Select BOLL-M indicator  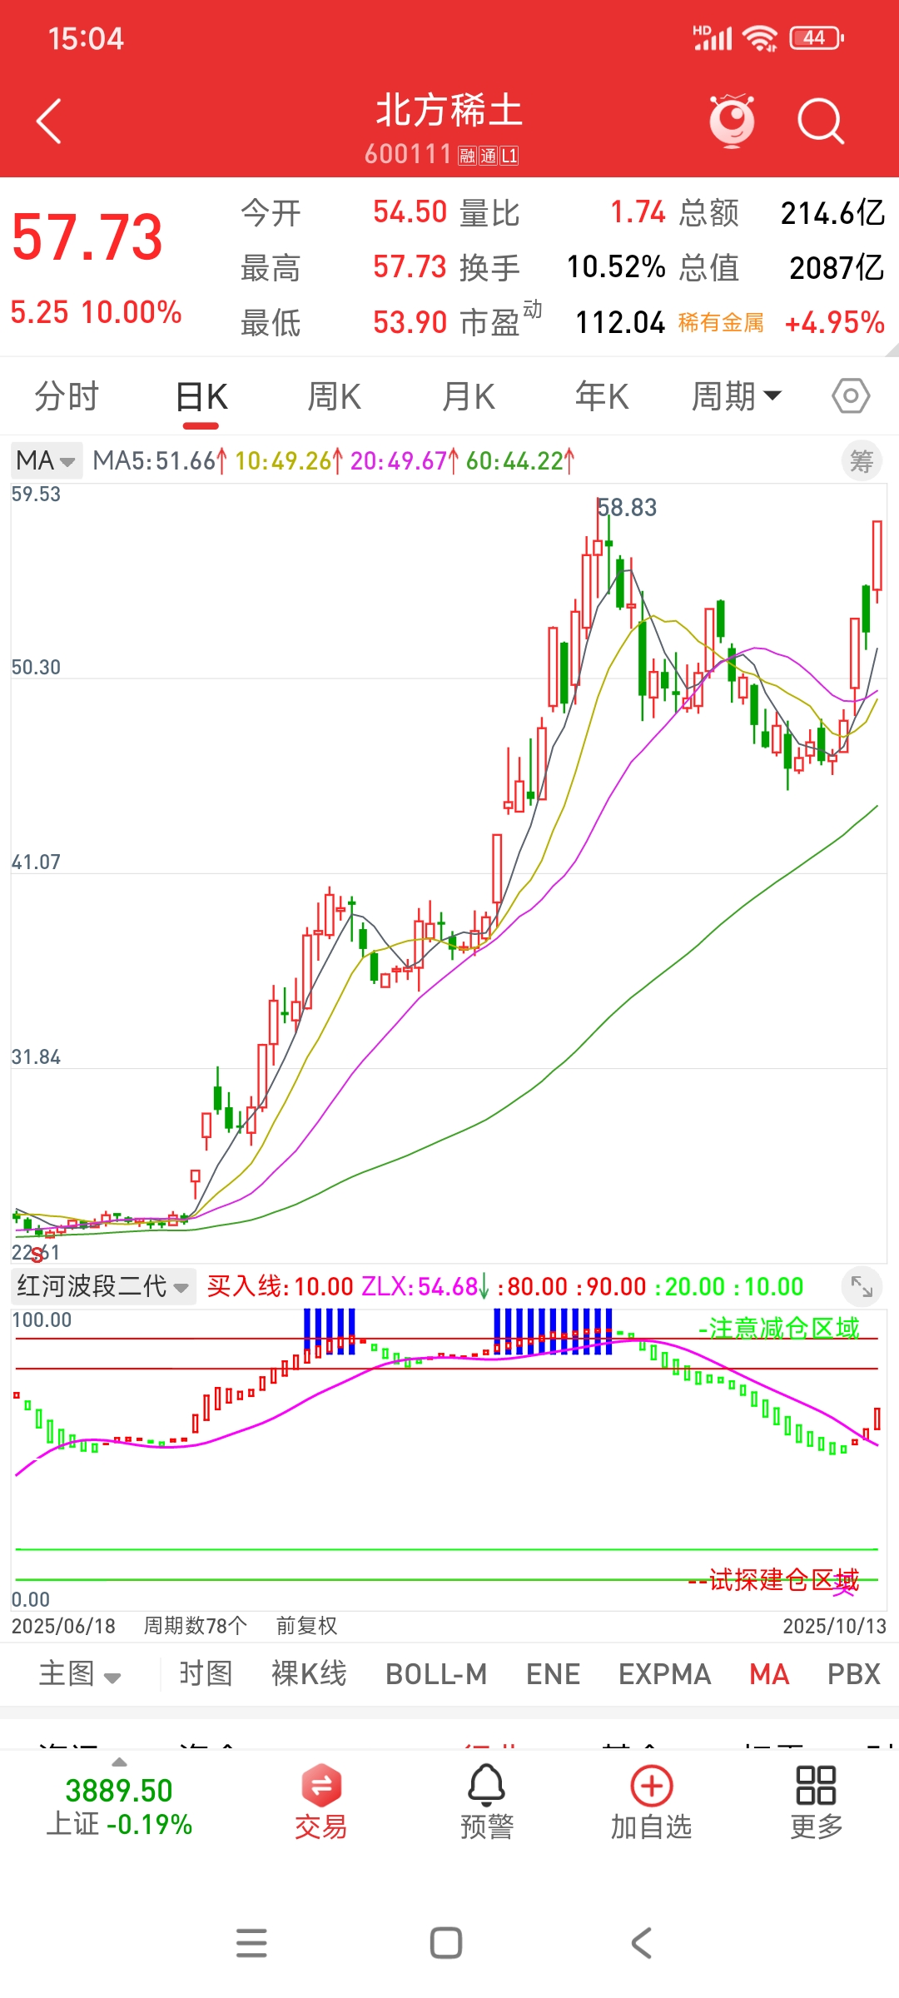[x=436, y=1674]
